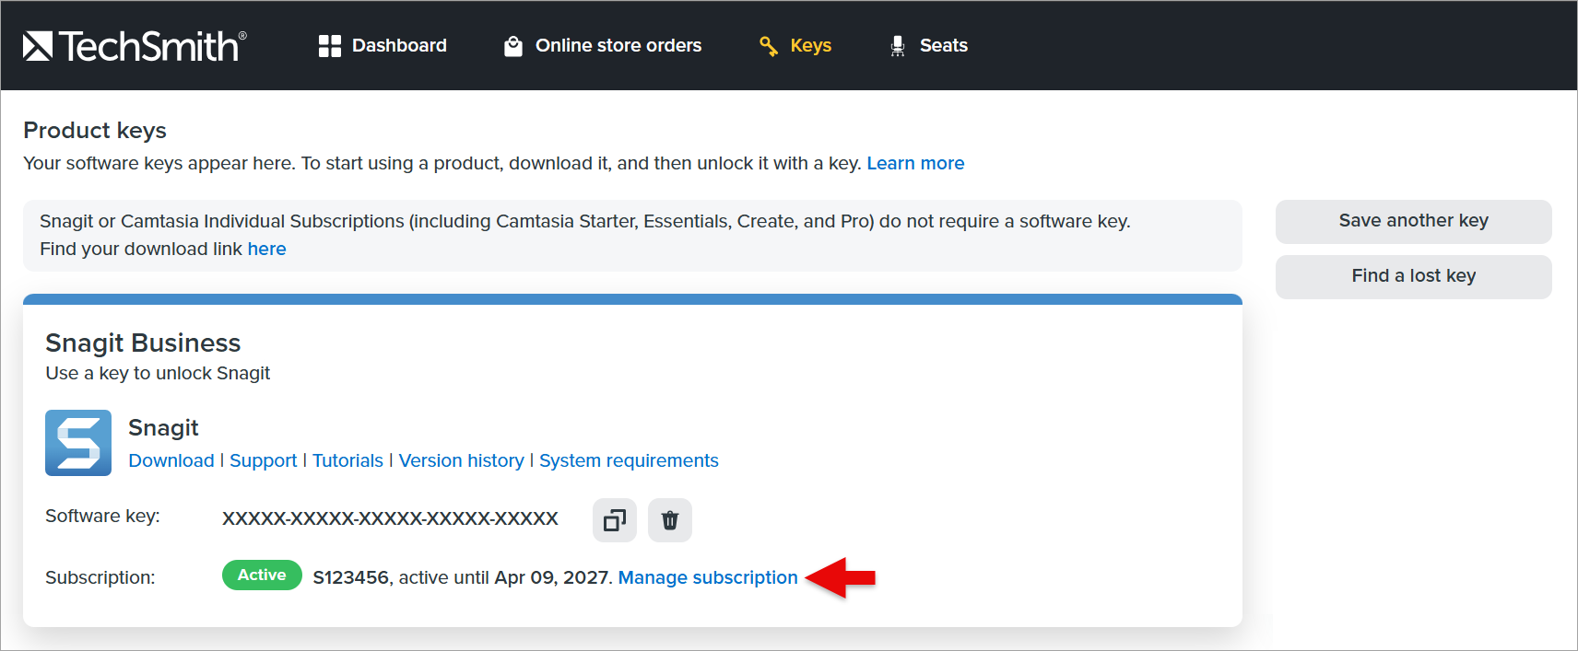Click Find a lost key button
The image size is (1578, 651).
point(1414,276)
